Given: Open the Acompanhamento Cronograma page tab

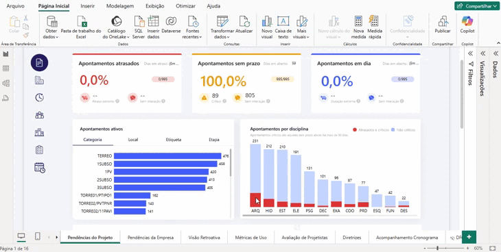Looking at the screenshot, I should click(407, 238).
